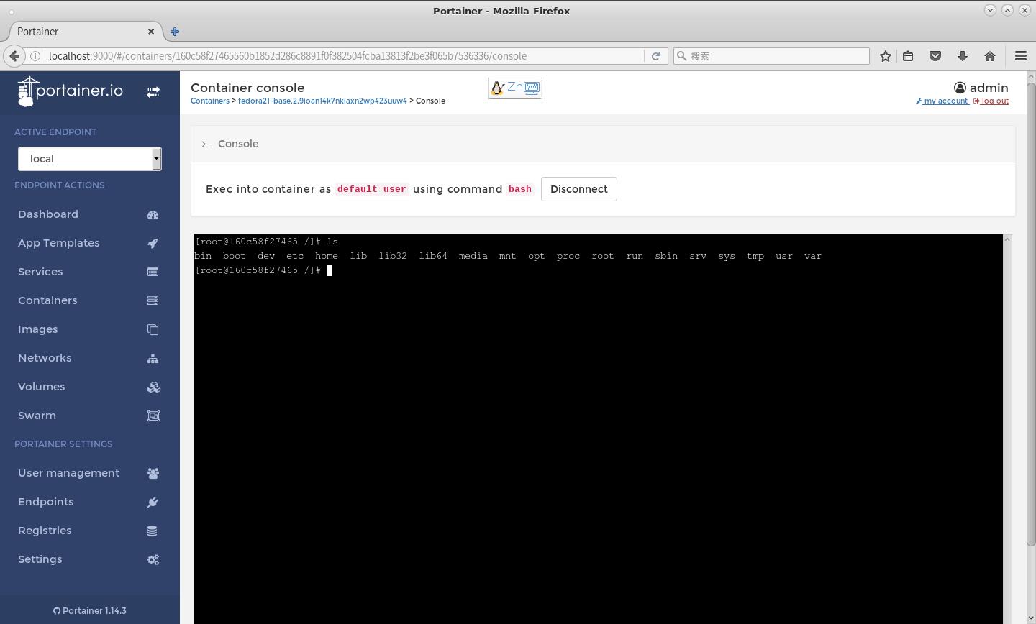Image resolution: width=1036 pixels, height=624 pixels.
Task: Click the Settings gears icon
Action: point(153,560)
